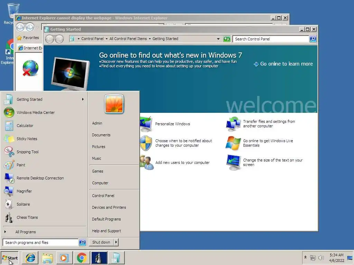Click the volume speaker tray icon
The width and height of the screenshot is (354, 265).
321,257
